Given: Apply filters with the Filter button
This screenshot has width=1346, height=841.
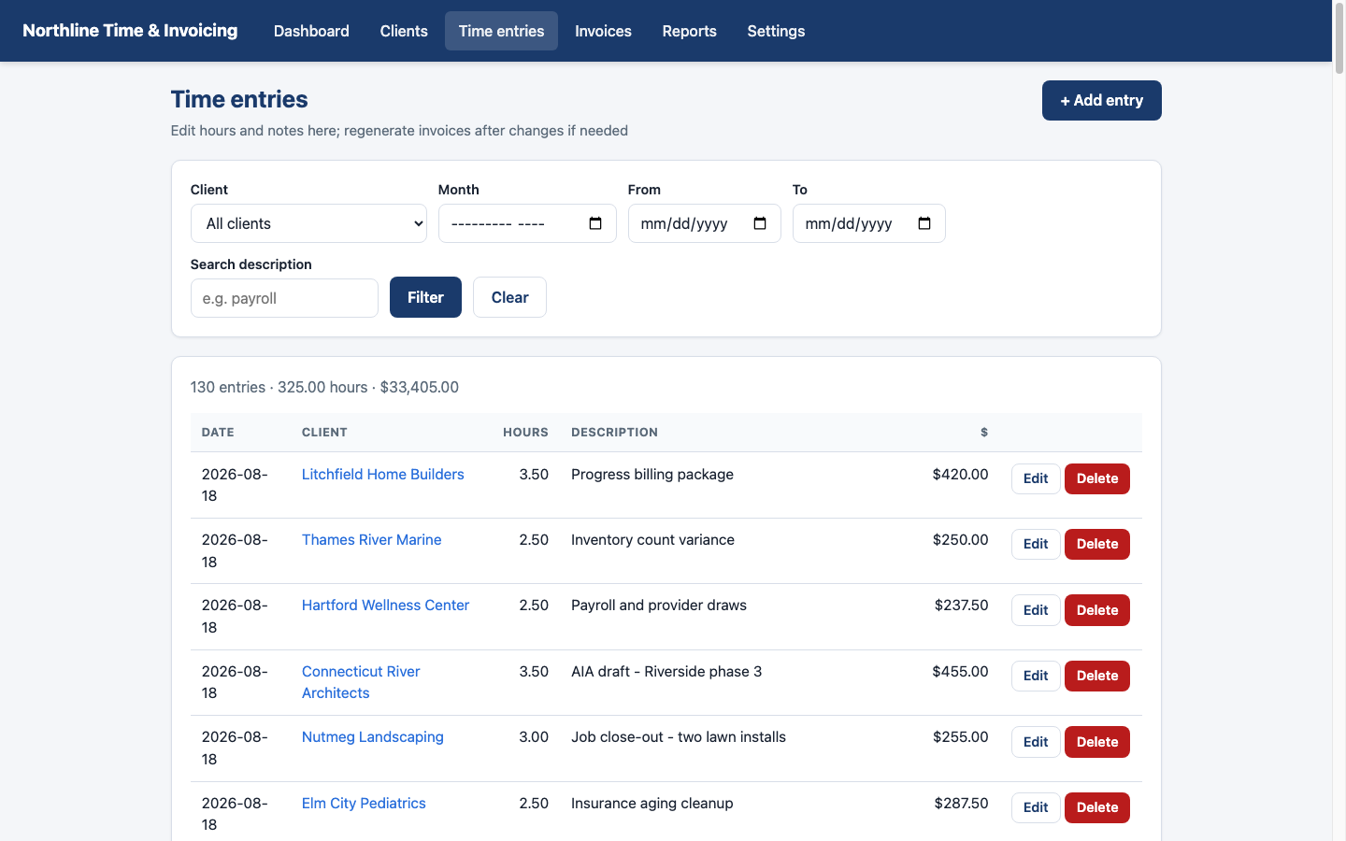Looking at the screenshot, I should (x=425, y=297).
